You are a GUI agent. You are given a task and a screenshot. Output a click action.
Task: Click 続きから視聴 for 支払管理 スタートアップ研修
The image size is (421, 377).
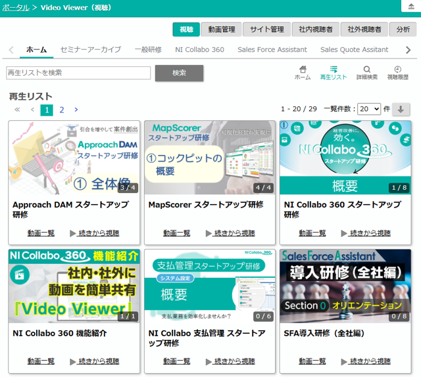pyautogui.click(x=231, y=361)
